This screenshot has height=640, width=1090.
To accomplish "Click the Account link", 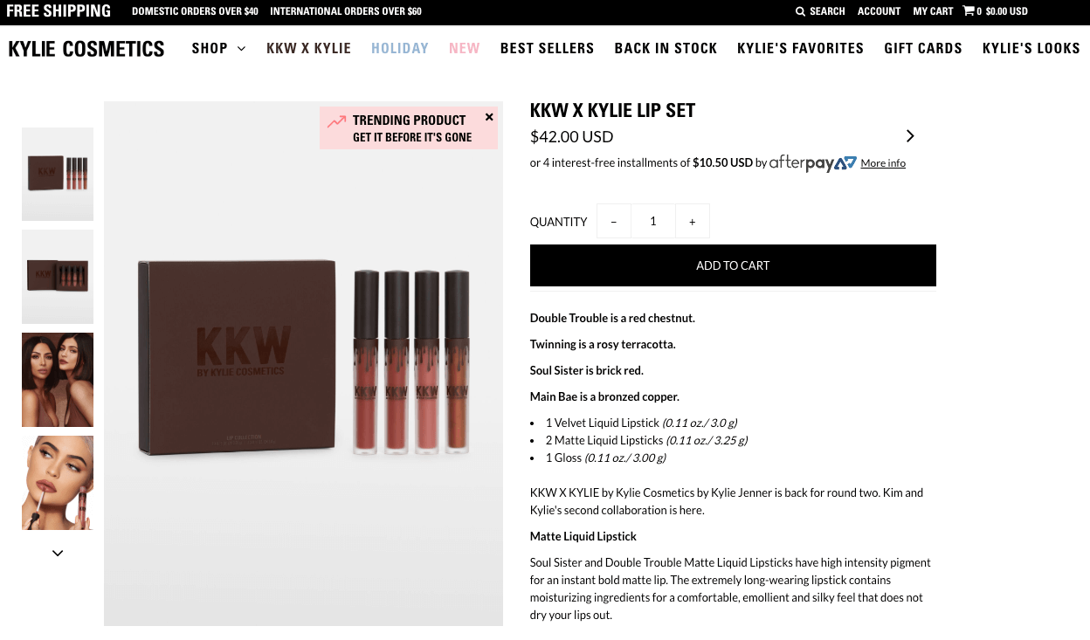I will click(879, 11).
